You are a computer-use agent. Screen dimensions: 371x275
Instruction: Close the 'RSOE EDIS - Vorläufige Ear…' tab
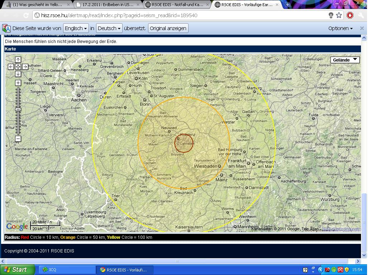(x=277, y=5)
